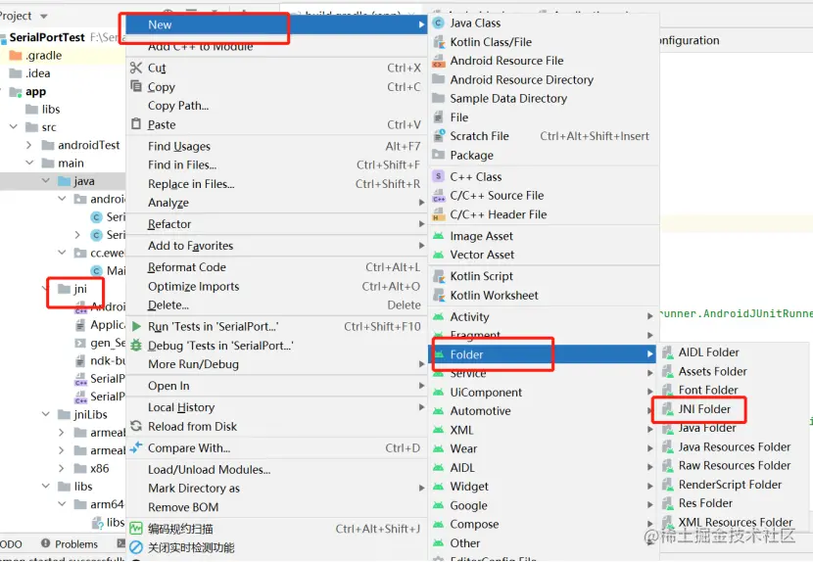Click the Java Class icon
The width and height of the screenshot is (813, 562).
pyautogui.click(x=438, y=23)
